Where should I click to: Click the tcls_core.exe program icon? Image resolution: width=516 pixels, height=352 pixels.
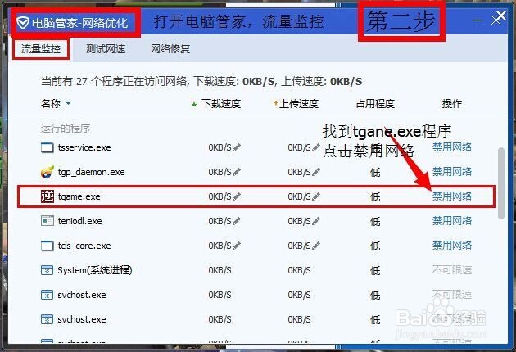47,246
